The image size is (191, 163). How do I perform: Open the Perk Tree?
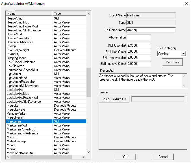(x=172, y=62)
